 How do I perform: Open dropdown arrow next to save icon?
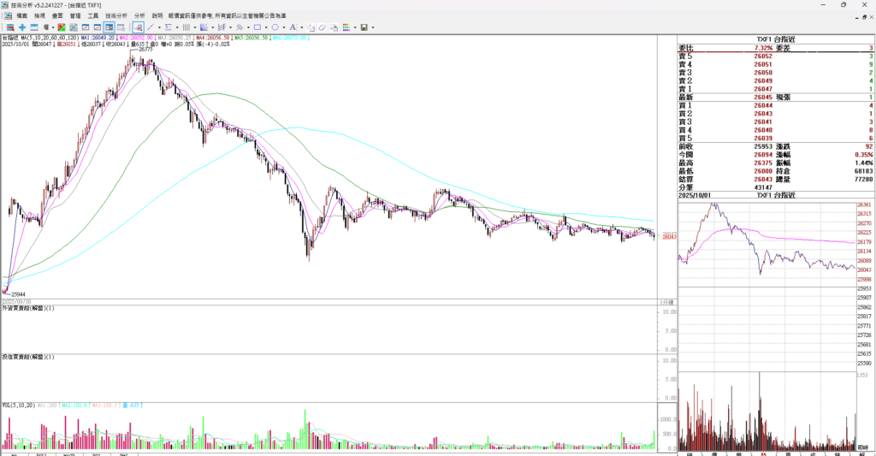tap(372, 27)
